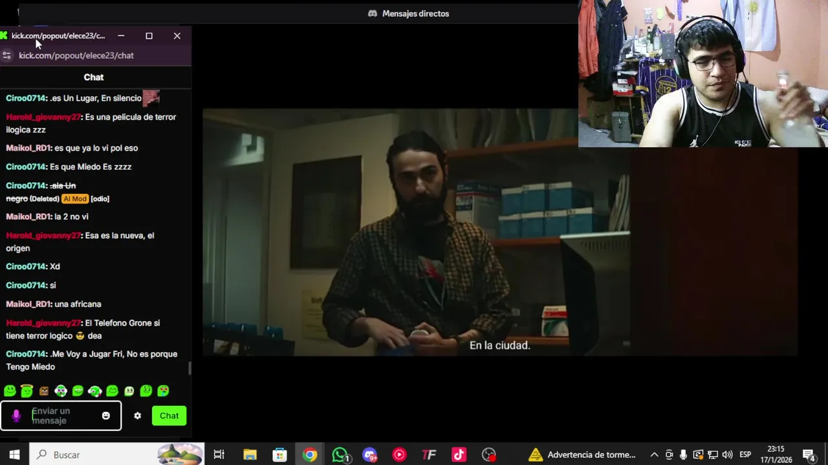Open Windows Start menu
The width and height of the screenshot is (828, 465).
(14, 455)
